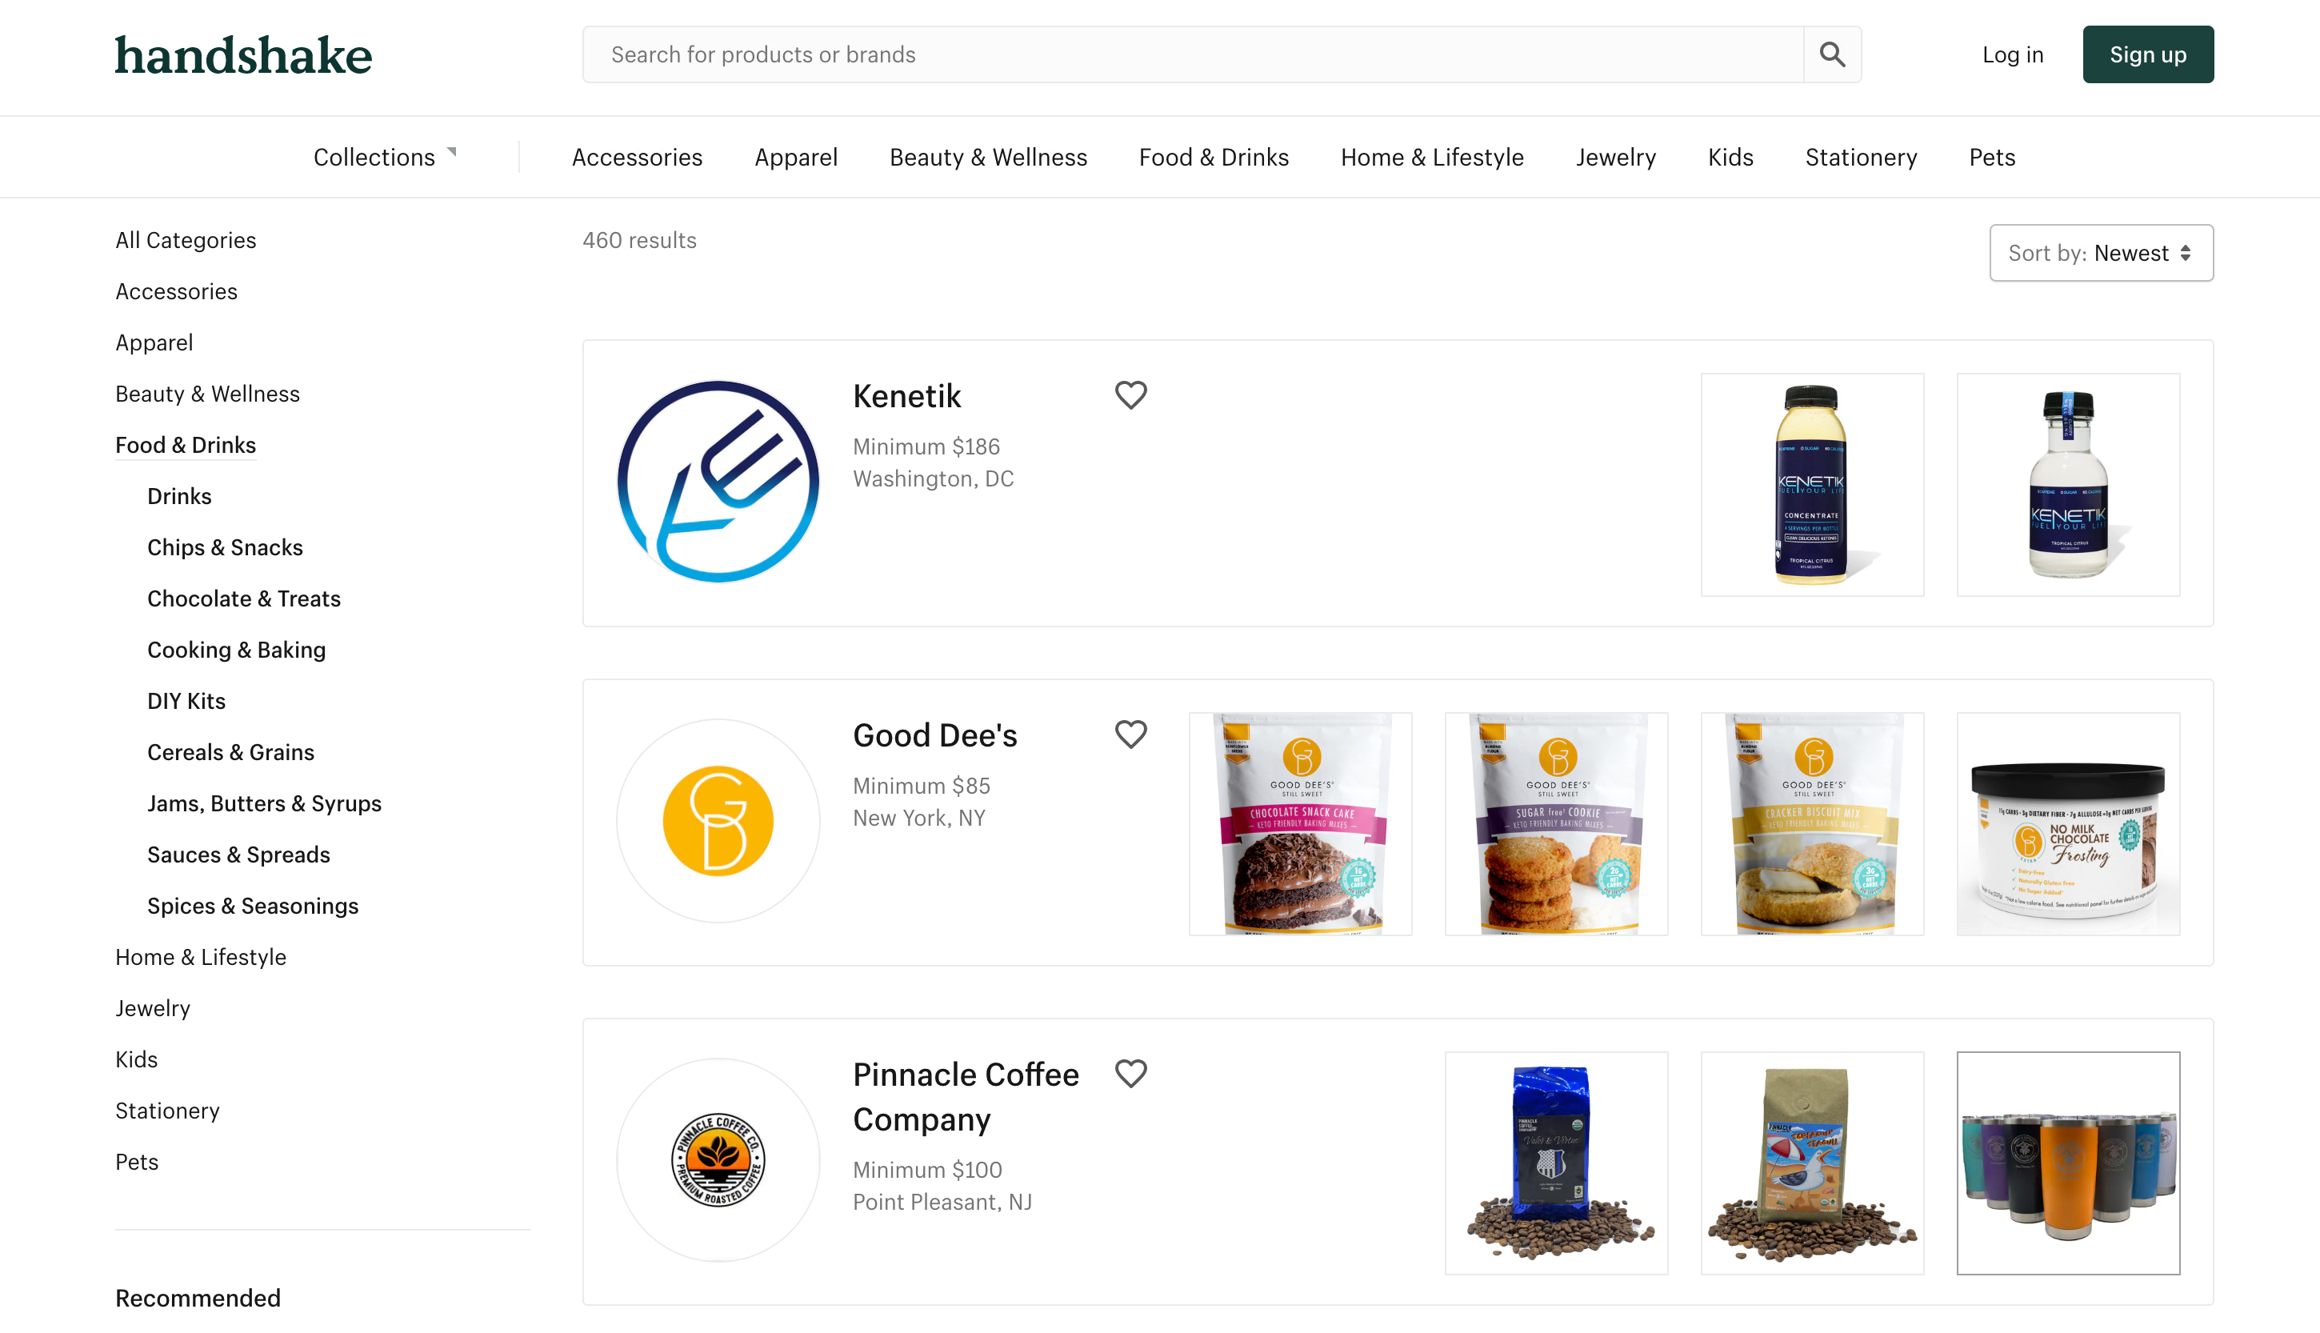This screenshot has height=1333, width=2320.
Task: Click the Log in link
Action: tap(2013, 55)
